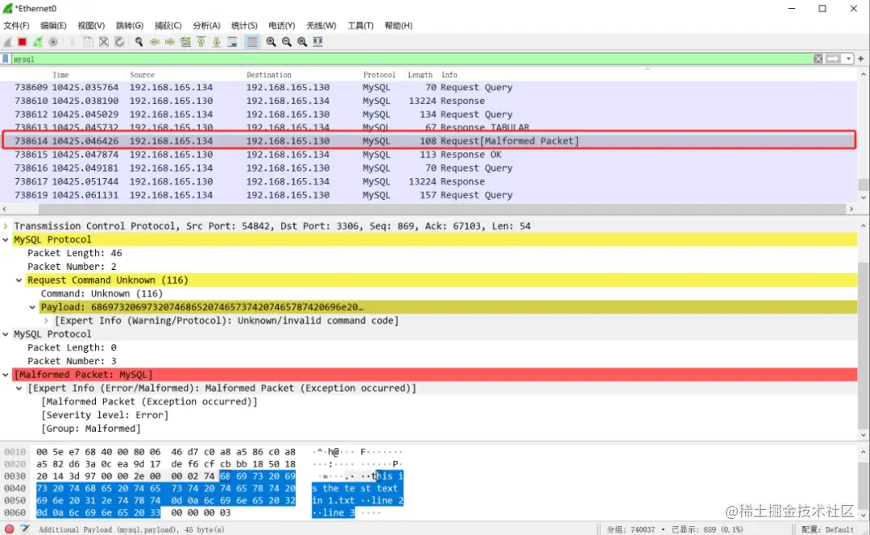
Task: Collapse Malformed Packet: MySQL node
Action: [6, 375]
